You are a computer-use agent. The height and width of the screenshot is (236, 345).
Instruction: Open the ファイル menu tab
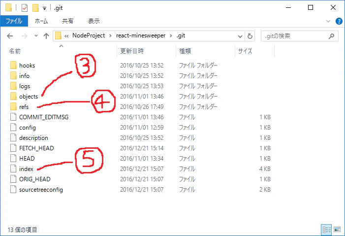tap(14, 21)
